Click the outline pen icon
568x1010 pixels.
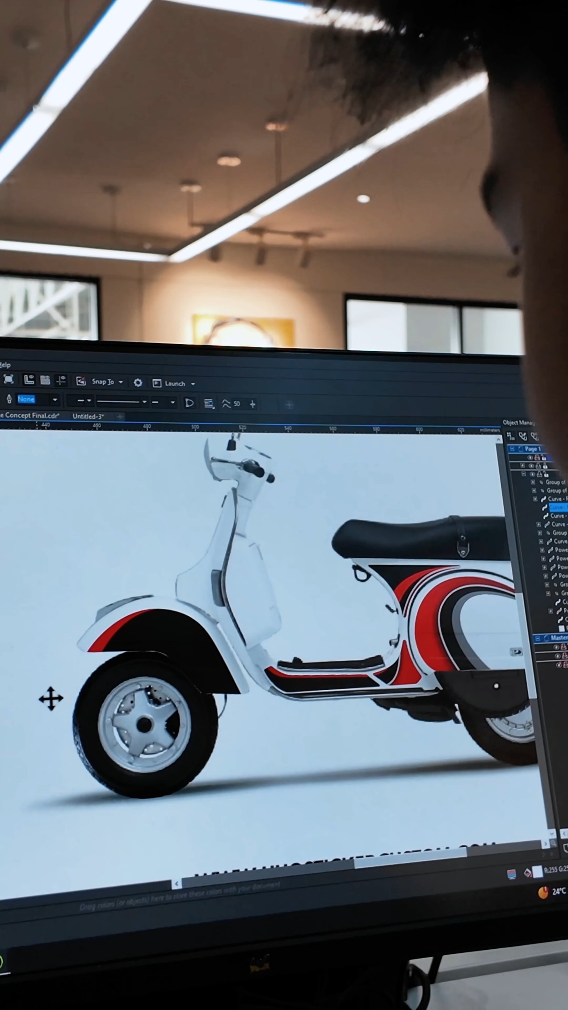point(8,399)
